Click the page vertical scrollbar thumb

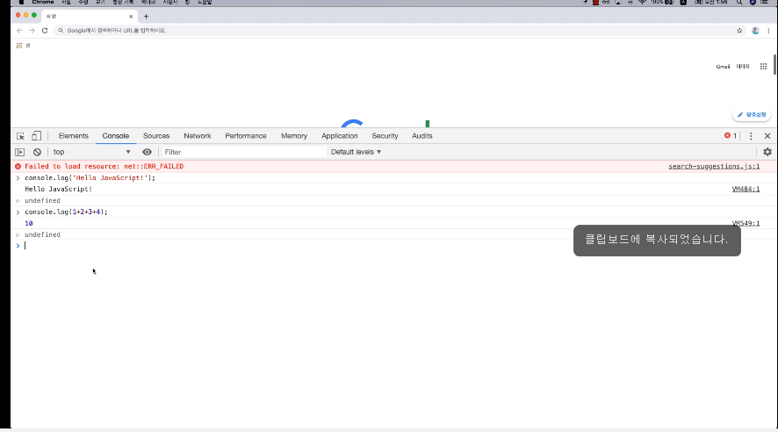774,64
